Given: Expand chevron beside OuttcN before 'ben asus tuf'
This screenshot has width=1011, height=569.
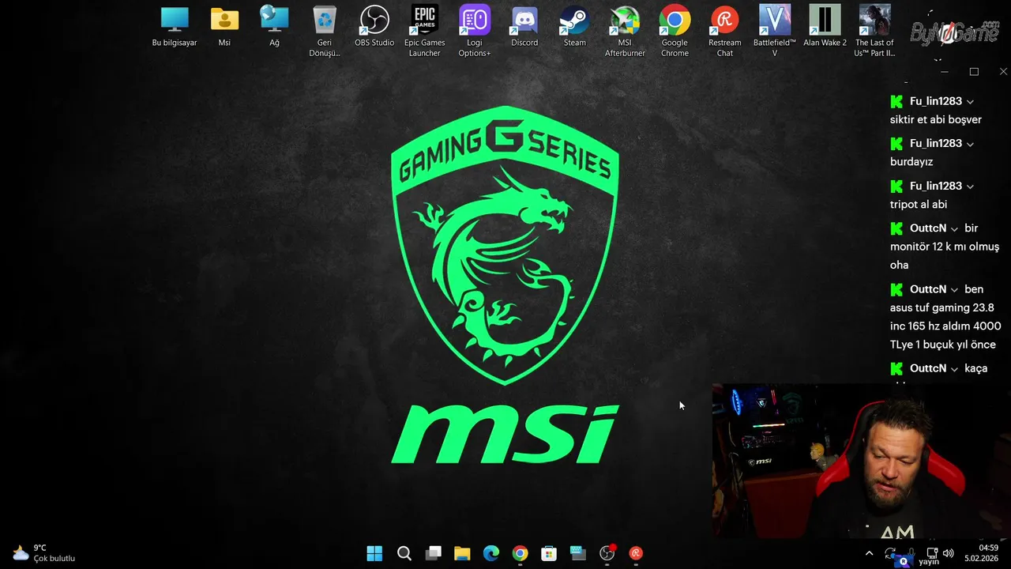Looking at the screenshot, I should pos(954,290).
